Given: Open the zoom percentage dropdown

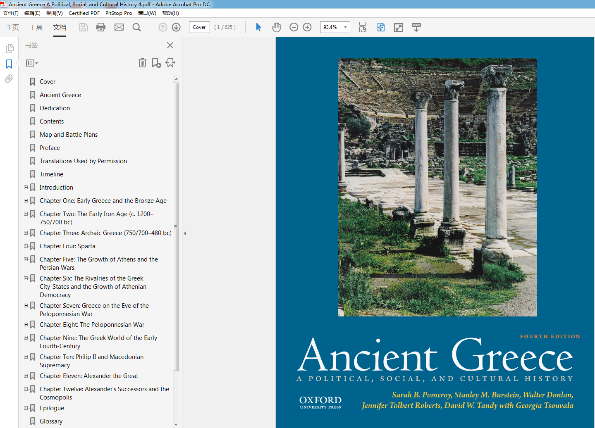Looking at the screenshot, I should [x=345, y=27].
